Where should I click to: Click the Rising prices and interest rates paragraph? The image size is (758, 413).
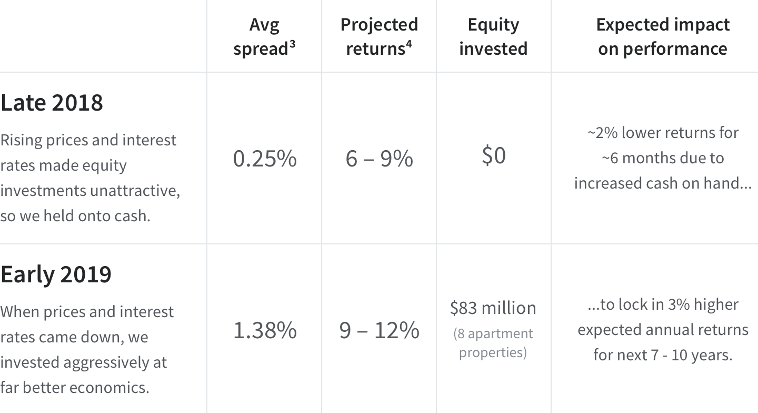[89, 178]
